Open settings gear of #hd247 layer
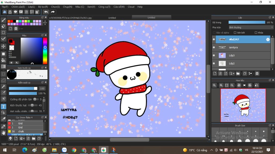This screenshot has height=154, width=275. [x=268, y=40]
